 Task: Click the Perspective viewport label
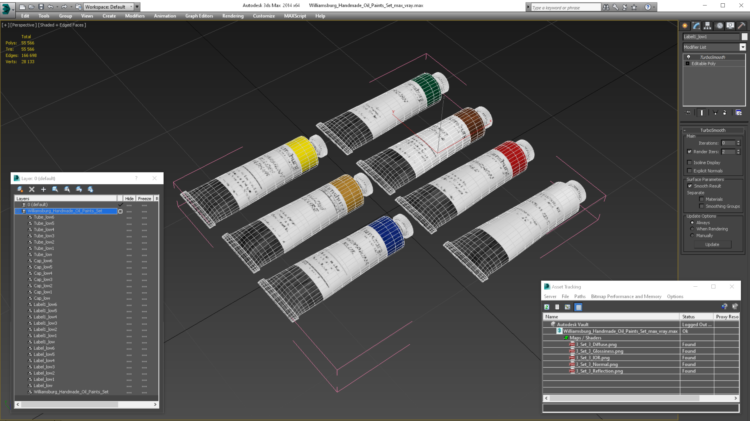coord(24,25)
